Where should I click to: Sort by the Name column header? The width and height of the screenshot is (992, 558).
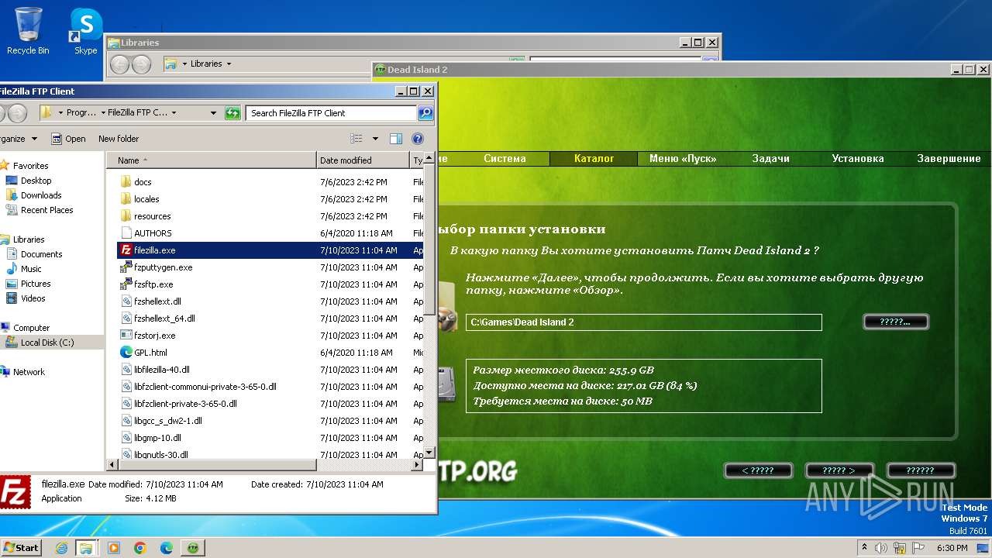tap(212, 160)
